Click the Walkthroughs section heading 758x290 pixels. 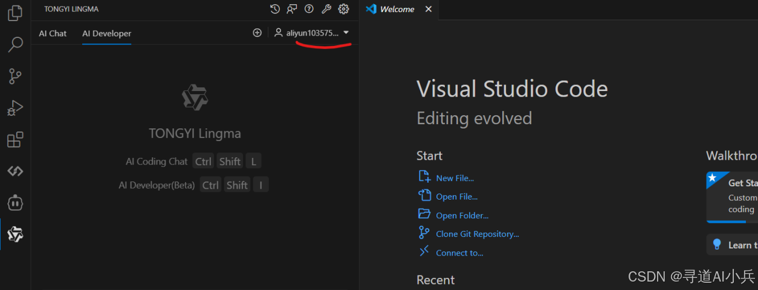point(732,156)
